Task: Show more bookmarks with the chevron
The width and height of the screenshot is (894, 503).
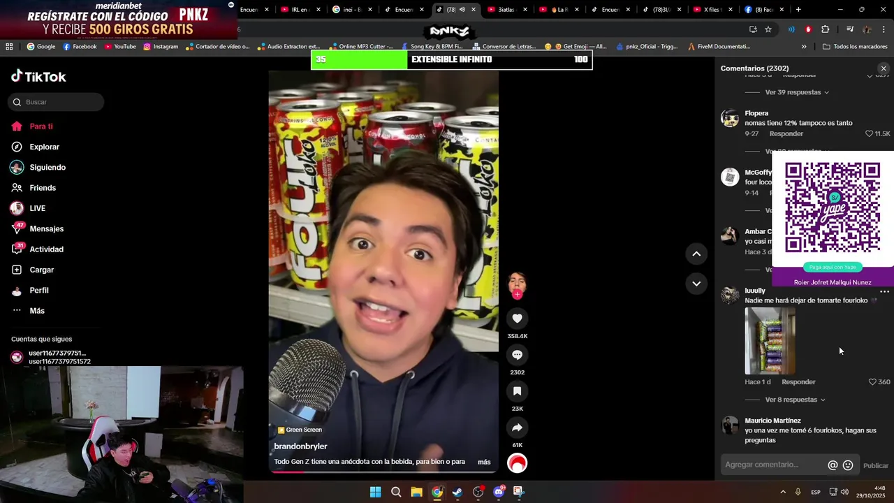Action: click(x=804, y=47)
